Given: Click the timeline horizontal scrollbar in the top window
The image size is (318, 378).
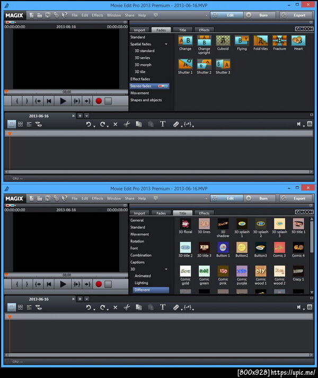Looking at the screenshot, I should click(159, 172).
